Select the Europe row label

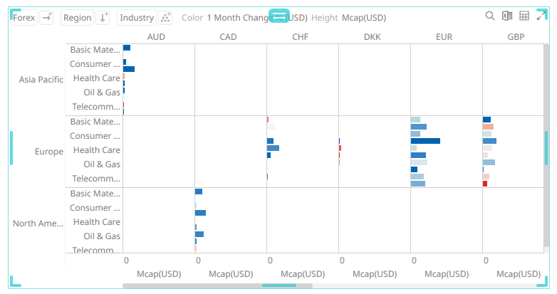[49, 151]
